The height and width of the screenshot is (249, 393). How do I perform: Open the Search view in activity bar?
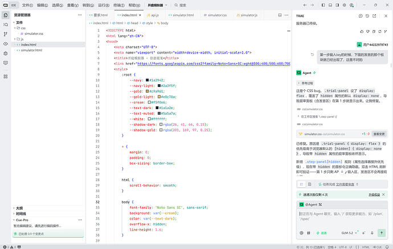point(6,24)
